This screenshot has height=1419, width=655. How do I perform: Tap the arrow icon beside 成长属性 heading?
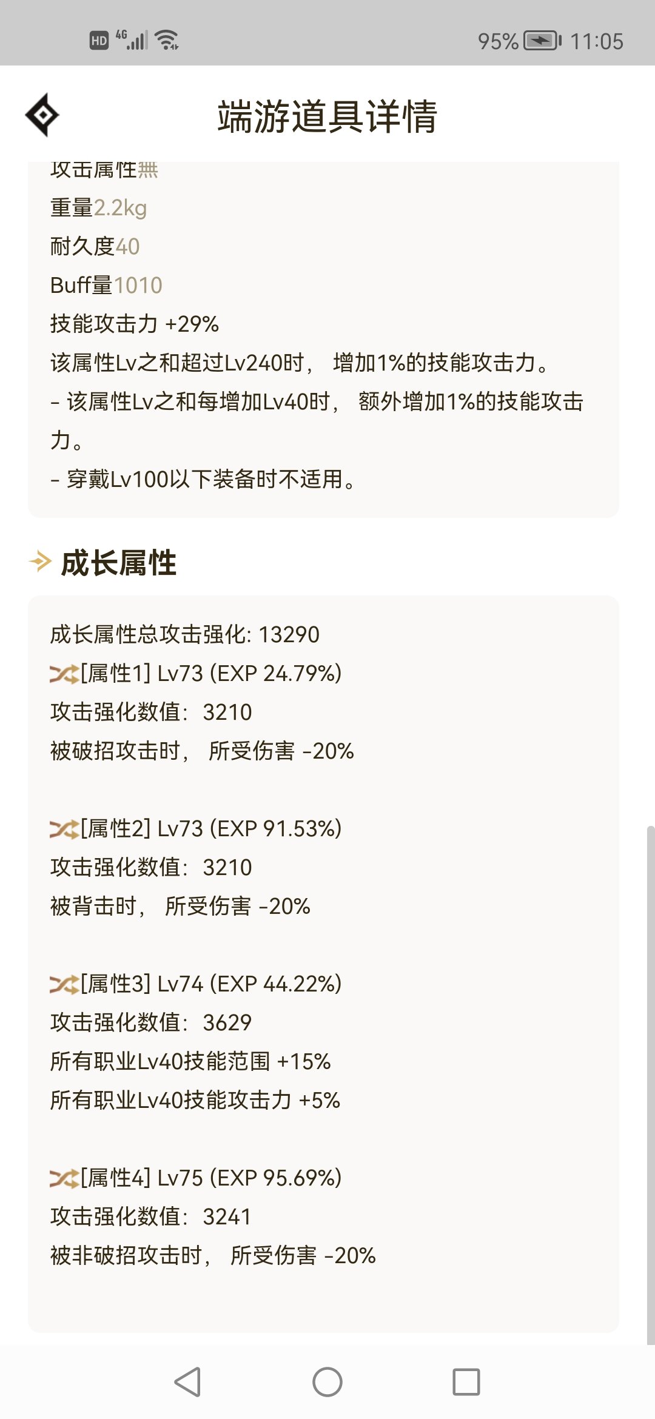[x=40, y=562]
